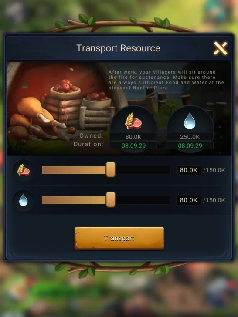238x317 pixels.
Task: Select the food icon beside the first slider
Action: pyautogui.click(x=24, y=170)
